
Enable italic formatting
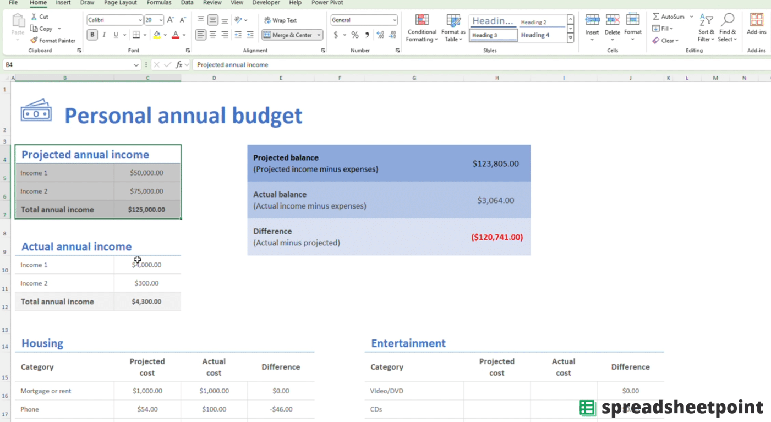tap(103, 34)
